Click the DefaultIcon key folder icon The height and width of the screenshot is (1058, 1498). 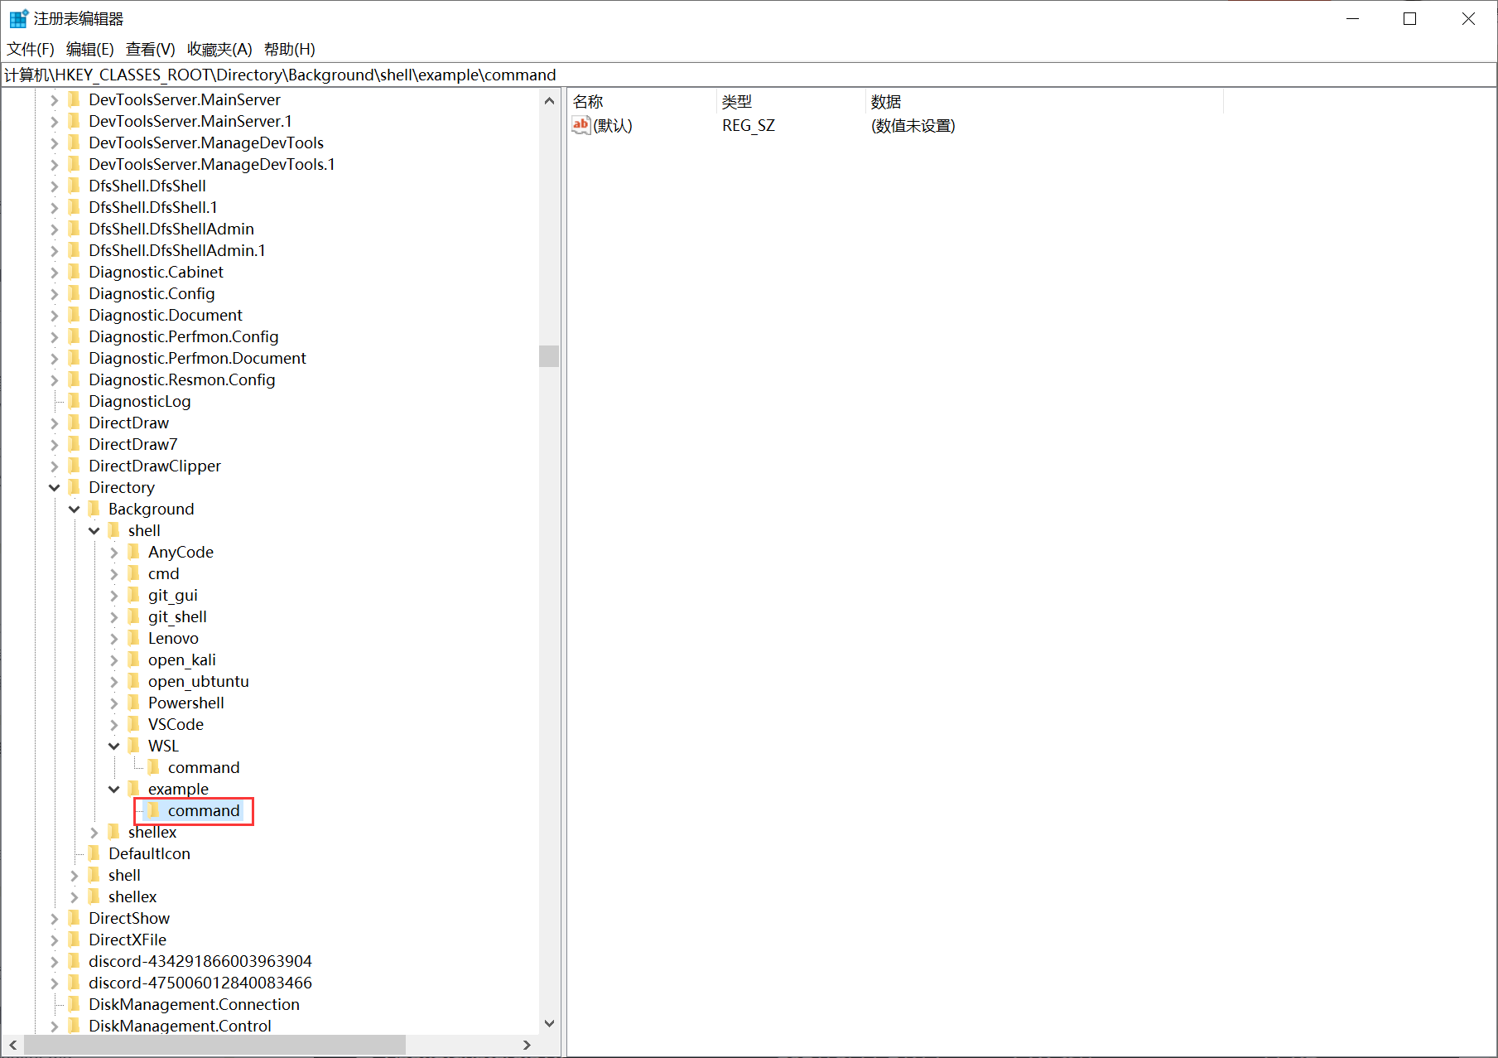tap(94, 853)
